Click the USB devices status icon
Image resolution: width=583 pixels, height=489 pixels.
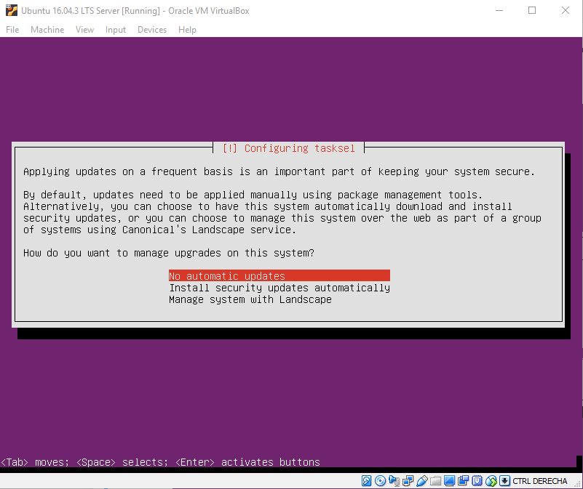(x=422, y=481)
